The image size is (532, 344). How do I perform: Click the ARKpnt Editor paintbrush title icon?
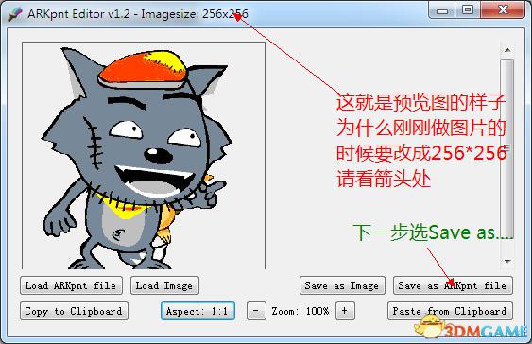coord(15,14)
